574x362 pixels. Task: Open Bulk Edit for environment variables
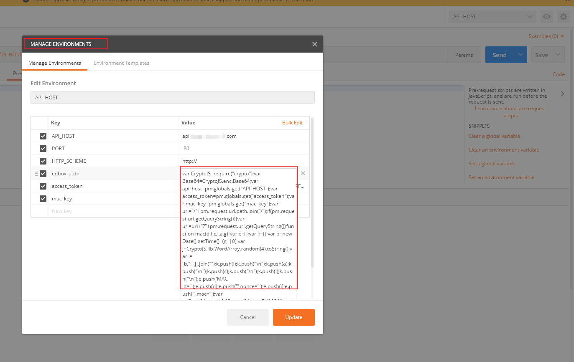click(x=292, y=122)
